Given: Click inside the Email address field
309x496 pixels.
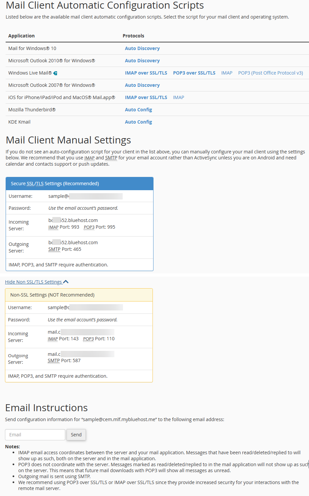Looking at the screenshot, I should click(x=35, y=434).
